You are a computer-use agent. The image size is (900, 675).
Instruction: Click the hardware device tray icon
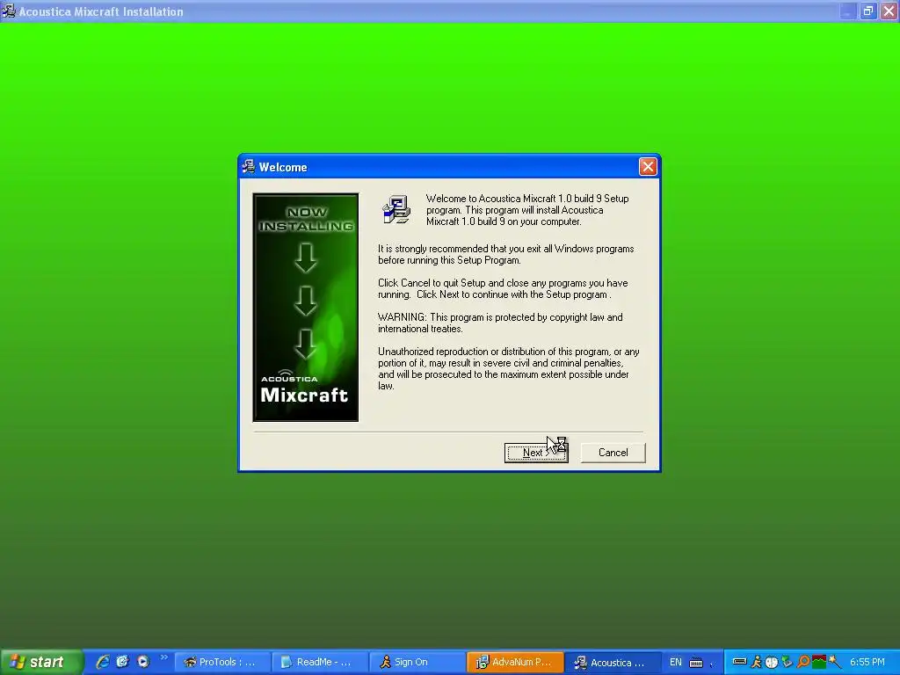point(739,662)
